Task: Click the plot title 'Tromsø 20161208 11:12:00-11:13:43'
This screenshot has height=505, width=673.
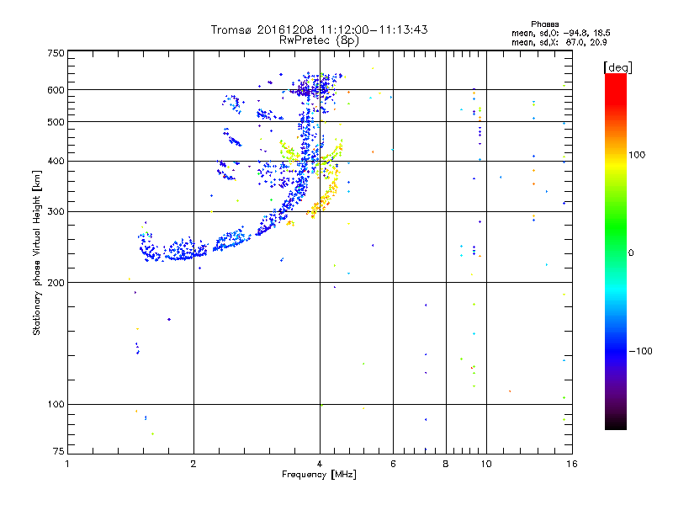Action: click(319, 29)
